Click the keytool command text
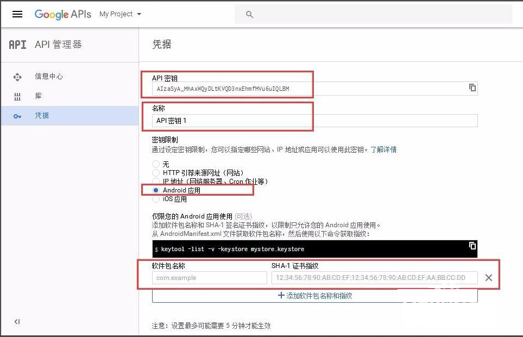The image size is (523, 337). (232, 249)
